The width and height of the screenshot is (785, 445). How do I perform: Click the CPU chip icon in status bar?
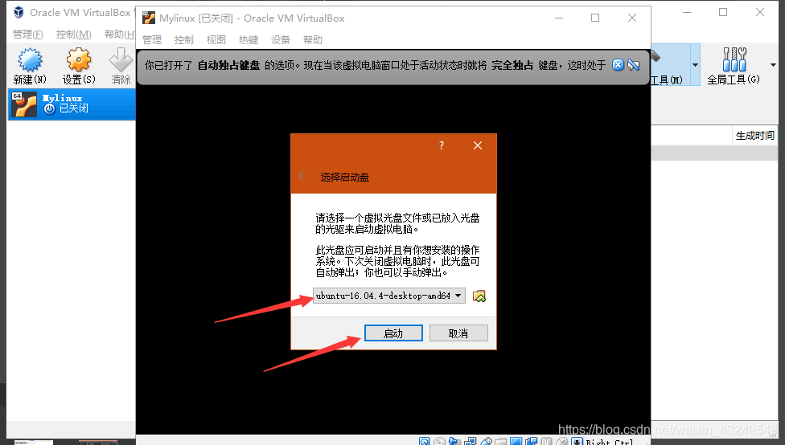click(547, 441)
